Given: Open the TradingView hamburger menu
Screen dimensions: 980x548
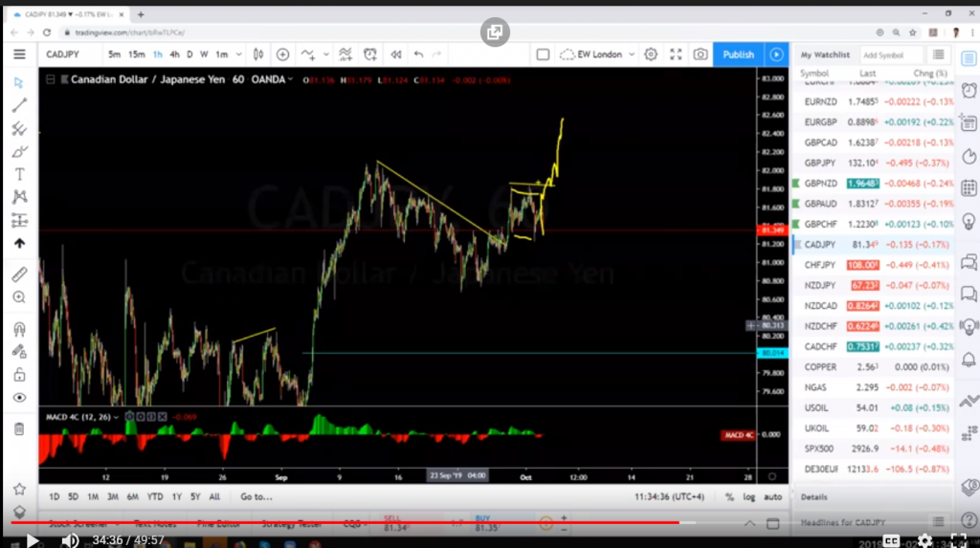Looking at the screenshot, I should click(19, 55).
